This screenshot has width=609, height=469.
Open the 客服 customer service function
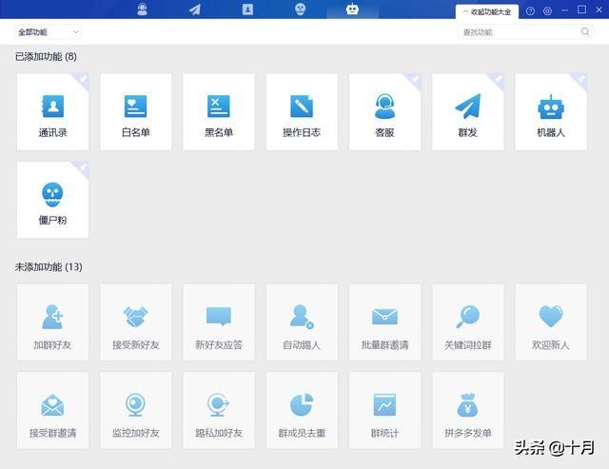pos(384,112)
